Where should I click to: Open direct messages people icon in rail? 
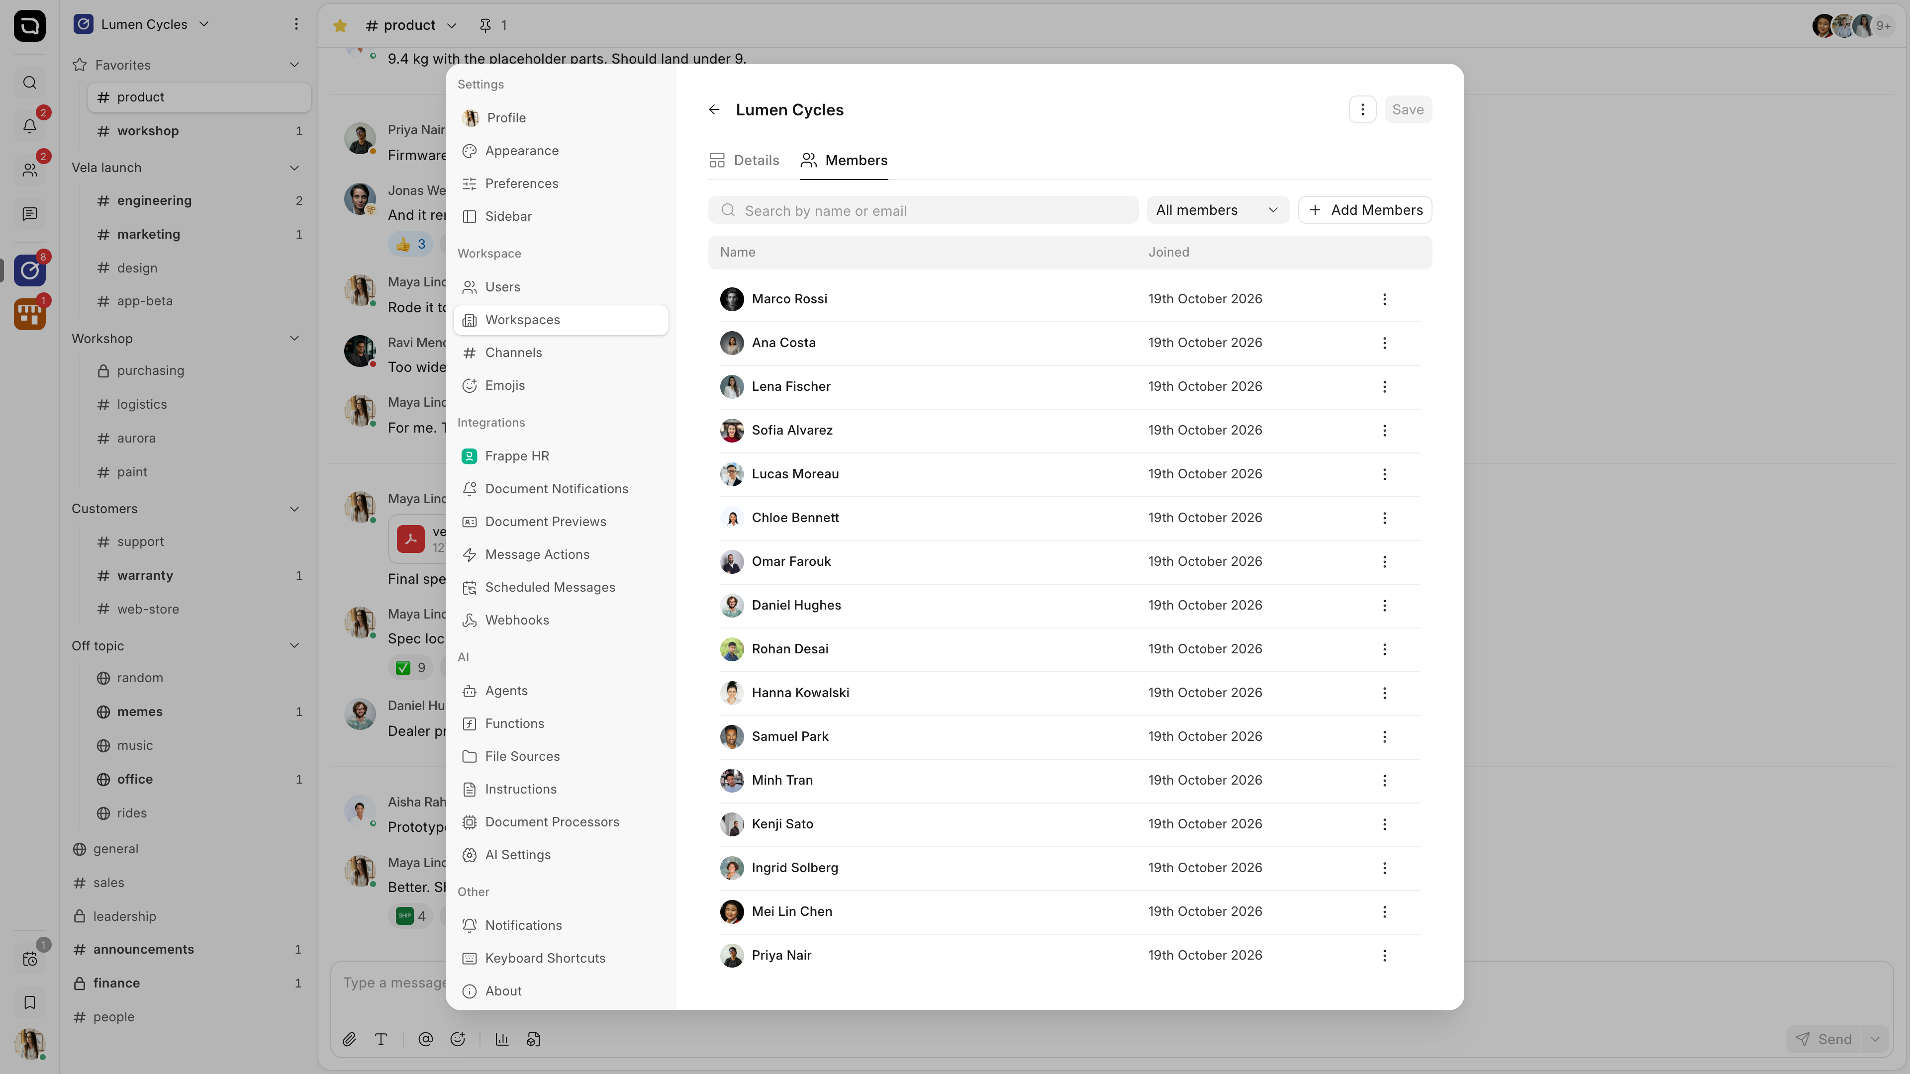[30, 170]
